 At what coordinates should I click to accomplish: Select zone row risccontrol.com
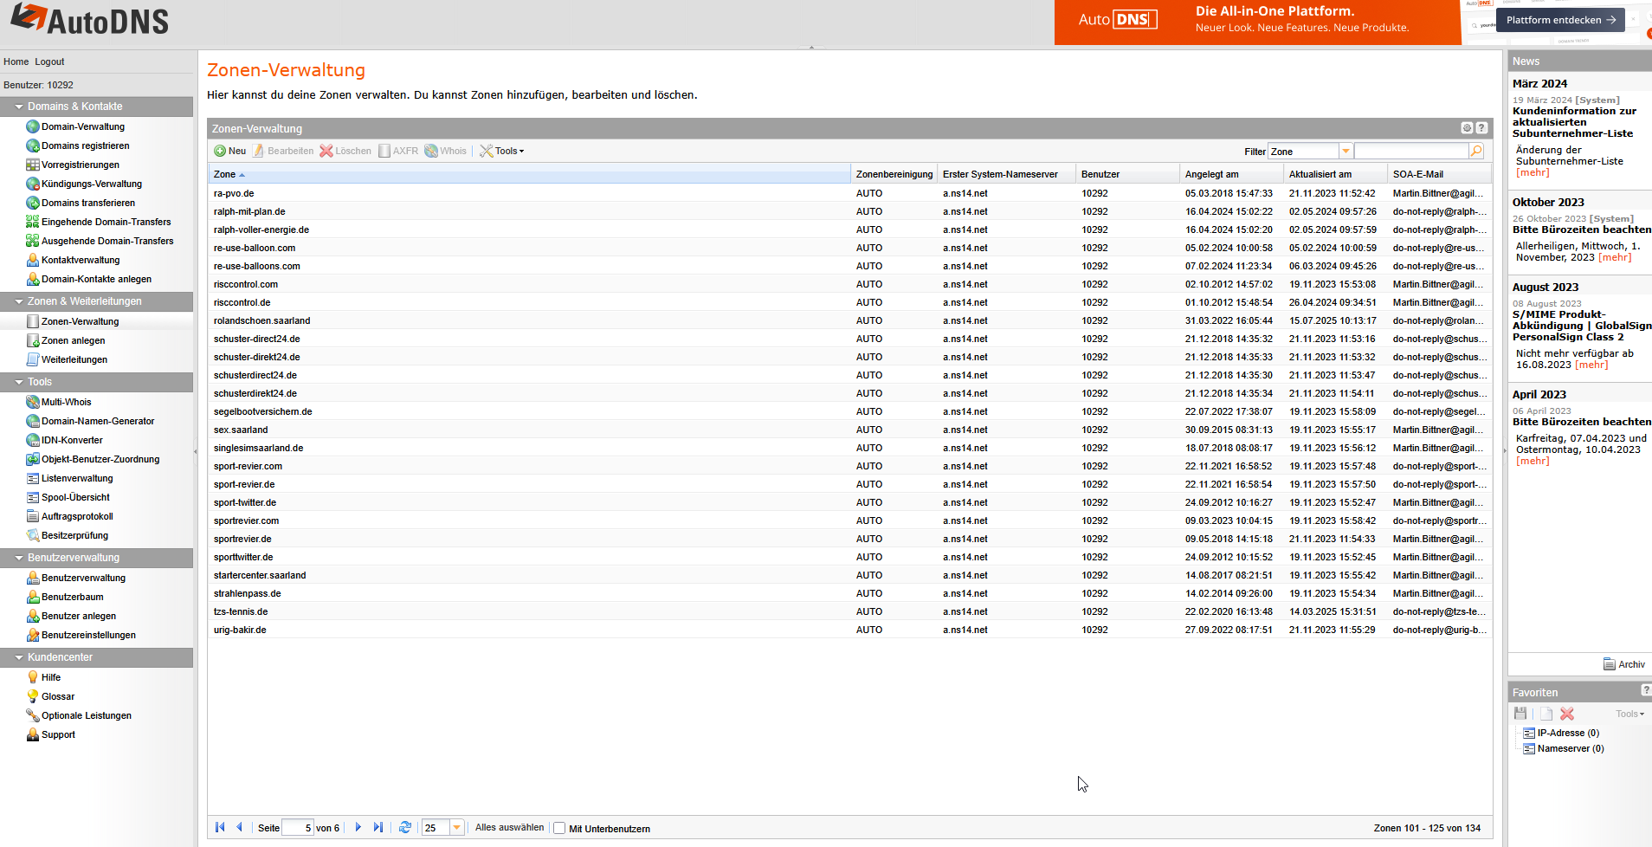tap(849, 284)
